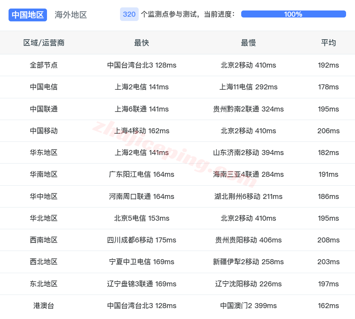This screenshot has height=319, width=355.
Task: Click the 区域/运营商 column header
Action: [x=44, y=43]
